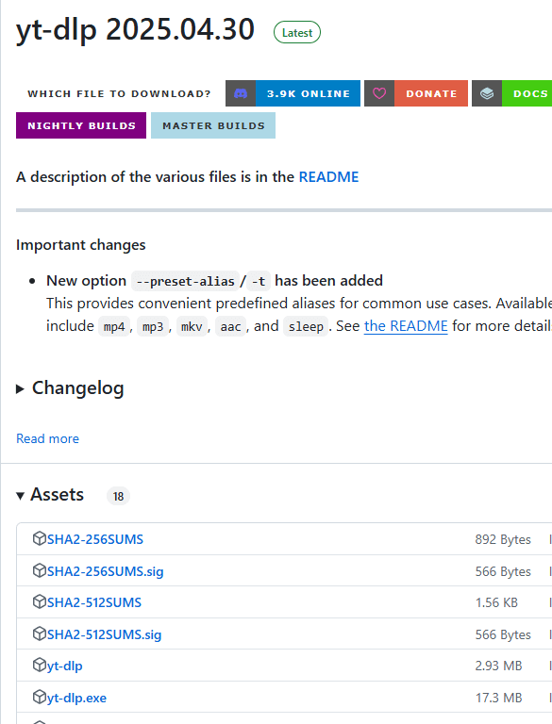Follow the README link in description line
Image resolution: width=552 pixels, height=724 pixels.
(328, 177)
